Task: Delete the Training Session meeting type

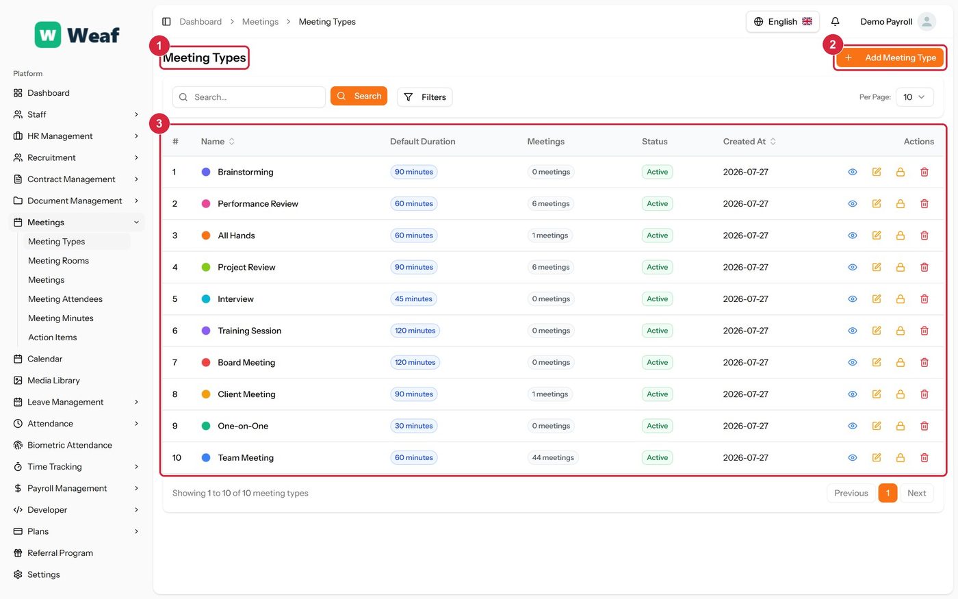Action: 924,331
